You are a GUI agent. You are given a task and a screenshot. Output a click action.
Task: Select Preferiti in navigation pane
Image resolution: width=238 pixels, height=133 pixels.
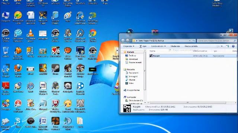click(x=131, y=52)
